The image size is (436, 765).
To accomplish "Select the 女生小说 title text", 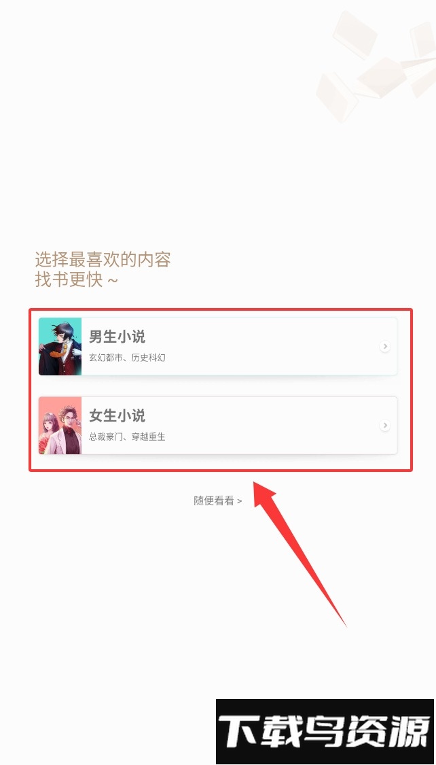I will click(x=117, y=415).
